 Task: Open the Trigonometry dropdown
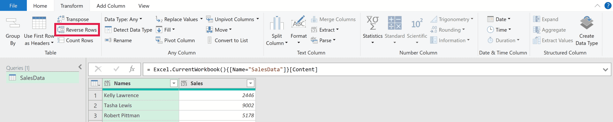click(452, 19)
